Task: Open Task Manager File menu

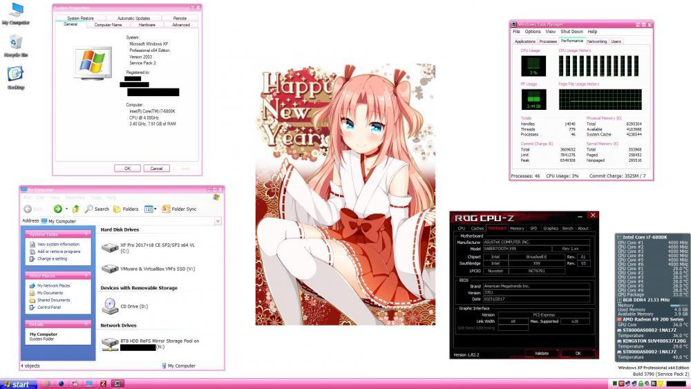Action: [x=516, y=32]
